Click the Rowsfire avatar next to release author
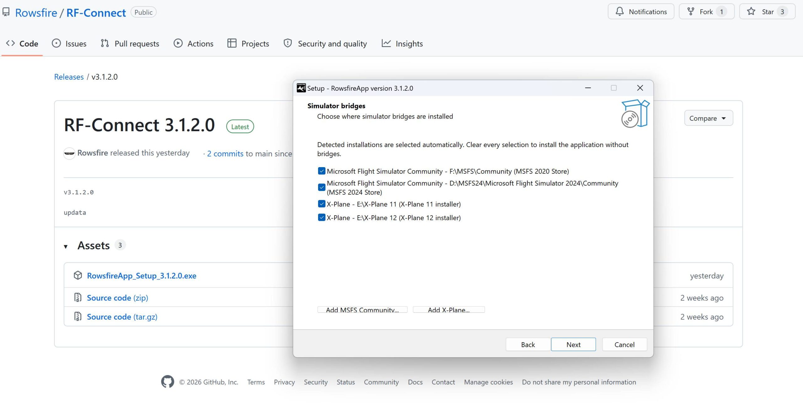The image size is (803, 404). pos(69,153)
